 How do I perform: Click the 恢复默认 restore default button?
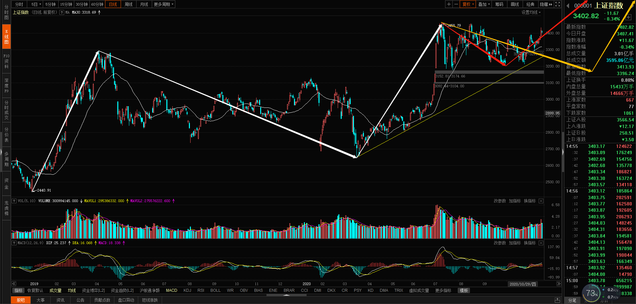click(x=35, y=290)
